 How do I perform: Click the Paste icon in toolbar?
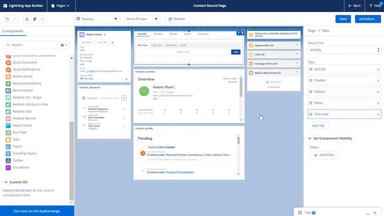tap(43, 19)
